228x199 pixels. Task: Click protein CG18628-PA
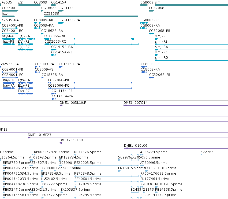52,75
